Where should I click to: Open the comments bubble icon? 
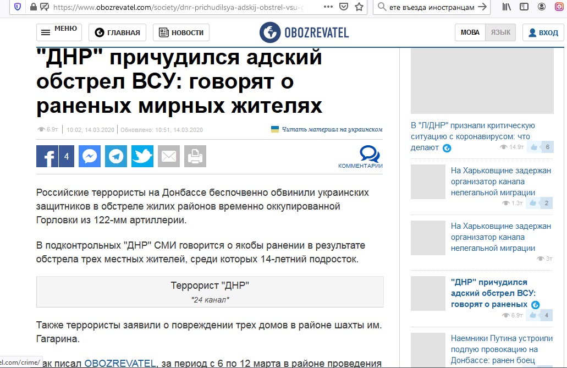(370, 154)
